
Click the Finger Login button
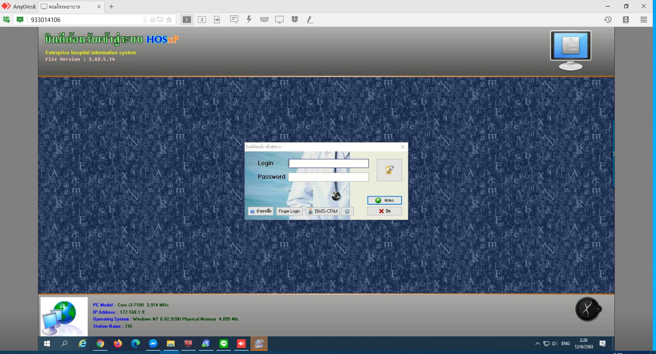[289, 211]
